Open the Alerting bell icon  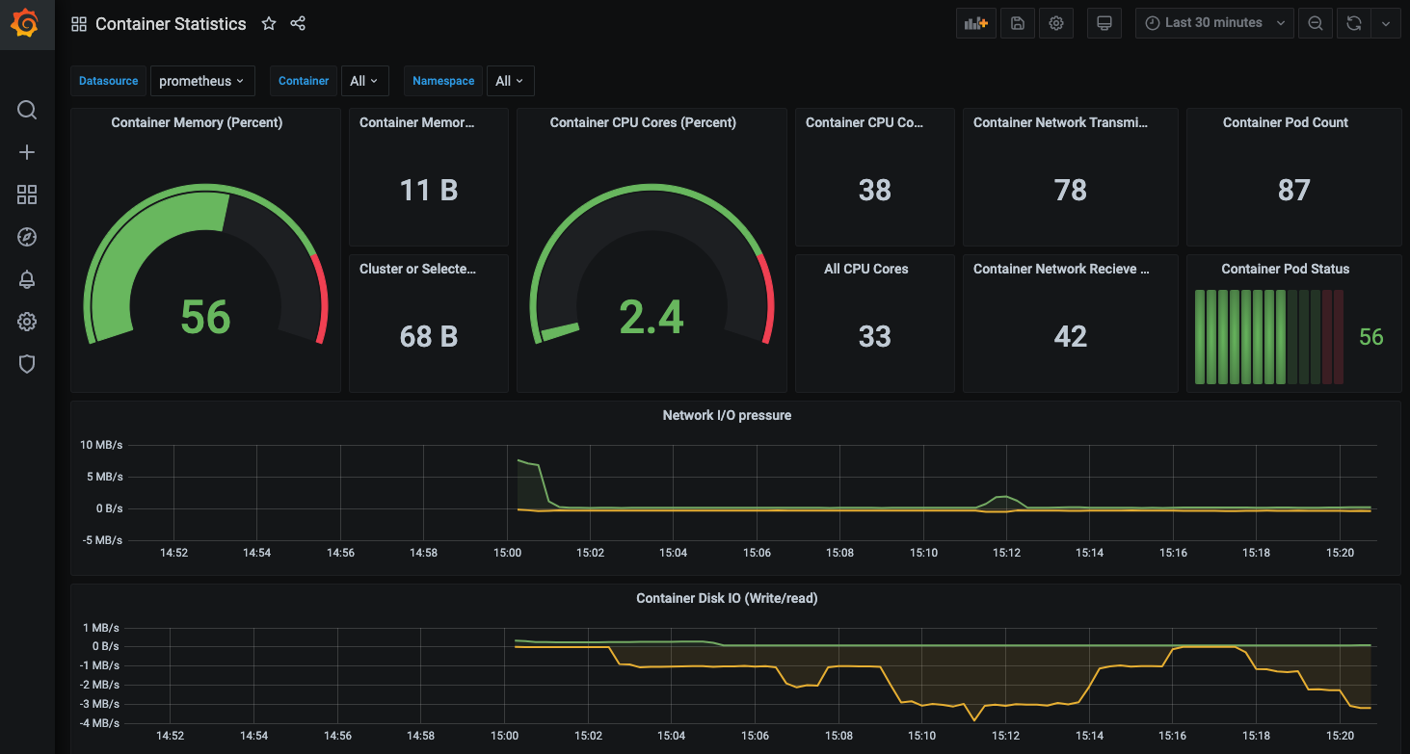click(27, 279)
